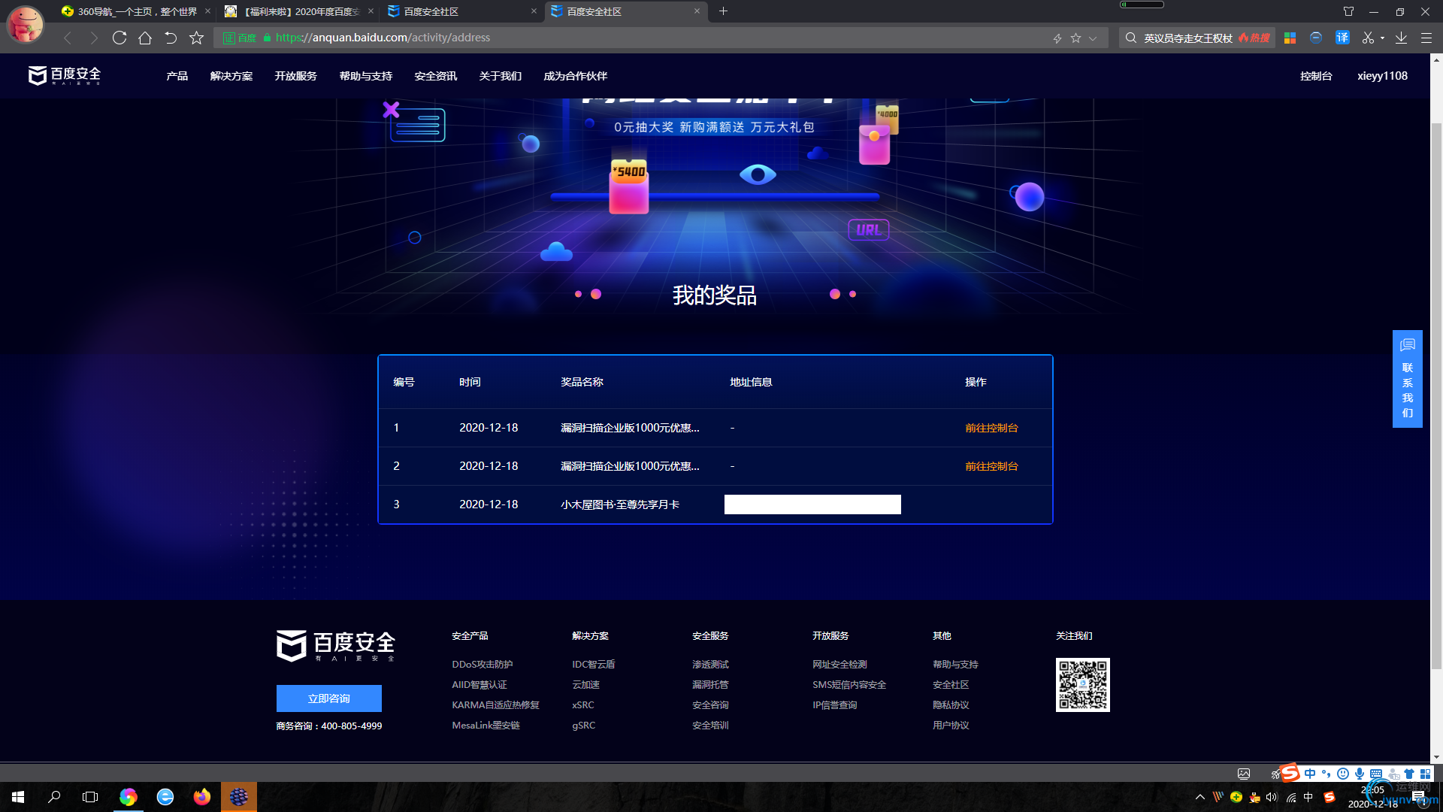Screen dimensions: 1443x812
Task: Open the IDC智云盾 footer link
Action: click(x=594, y=665)
